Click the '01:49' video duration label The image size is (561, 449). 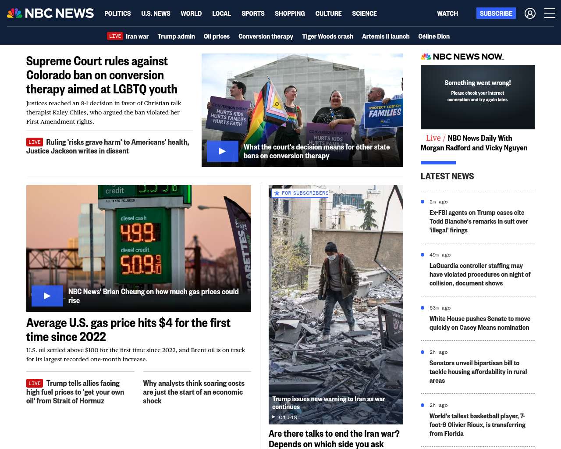(288, 417)
